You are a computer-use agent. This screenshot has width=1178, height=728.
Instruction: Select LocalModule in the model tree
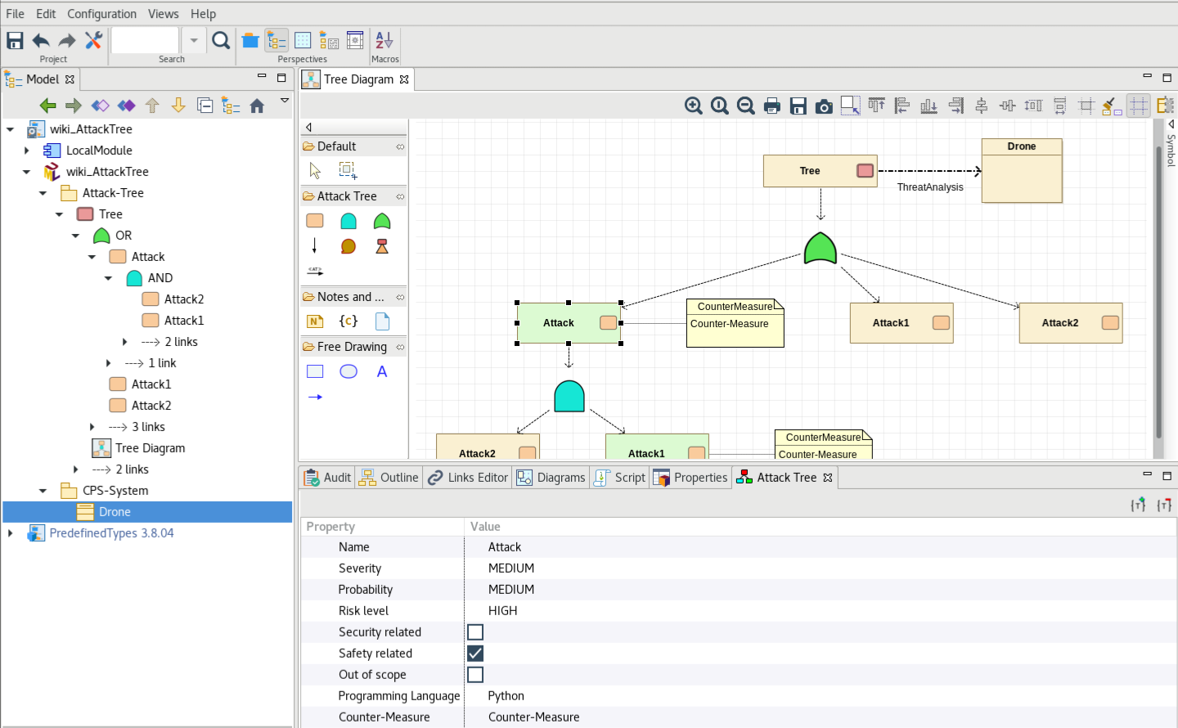99,151
